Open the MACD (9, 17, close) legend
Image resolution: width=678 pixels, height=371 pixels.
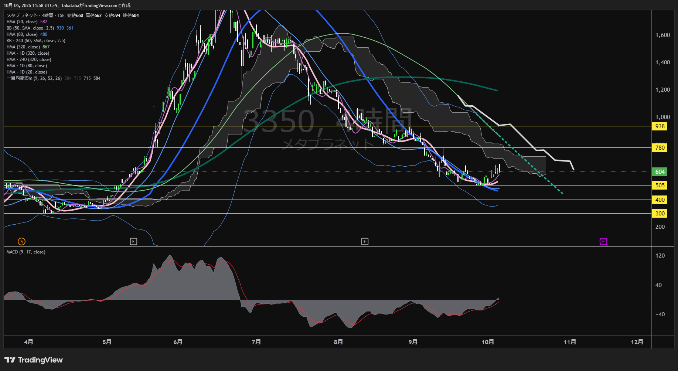(x=26, y=252)
